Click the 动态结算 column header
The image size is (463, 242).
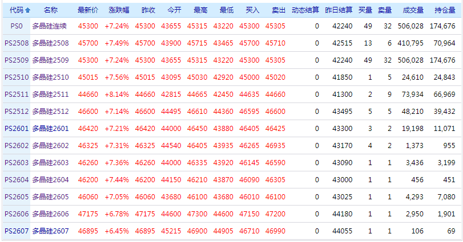tap(305, 10)
